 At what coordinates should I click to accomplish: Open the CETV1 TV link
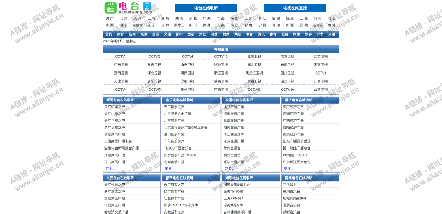click(x=321, y=73)
